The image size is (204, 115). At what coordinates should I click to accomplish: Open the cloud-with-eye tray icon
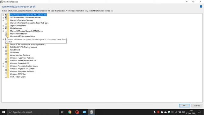pos(162,112)
